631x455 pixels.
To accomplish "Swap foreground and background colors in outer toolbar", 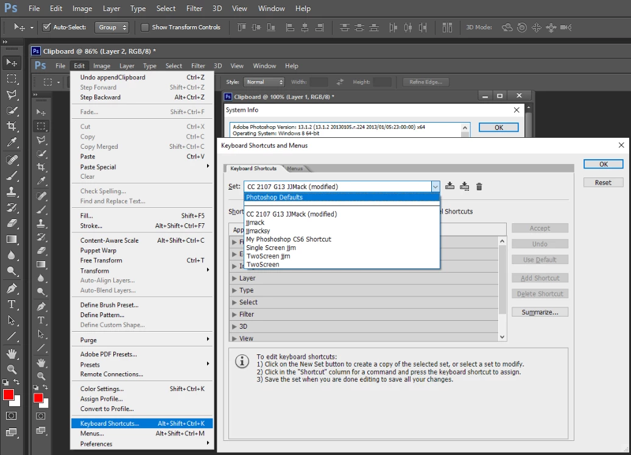I will [x=16, y=381].
